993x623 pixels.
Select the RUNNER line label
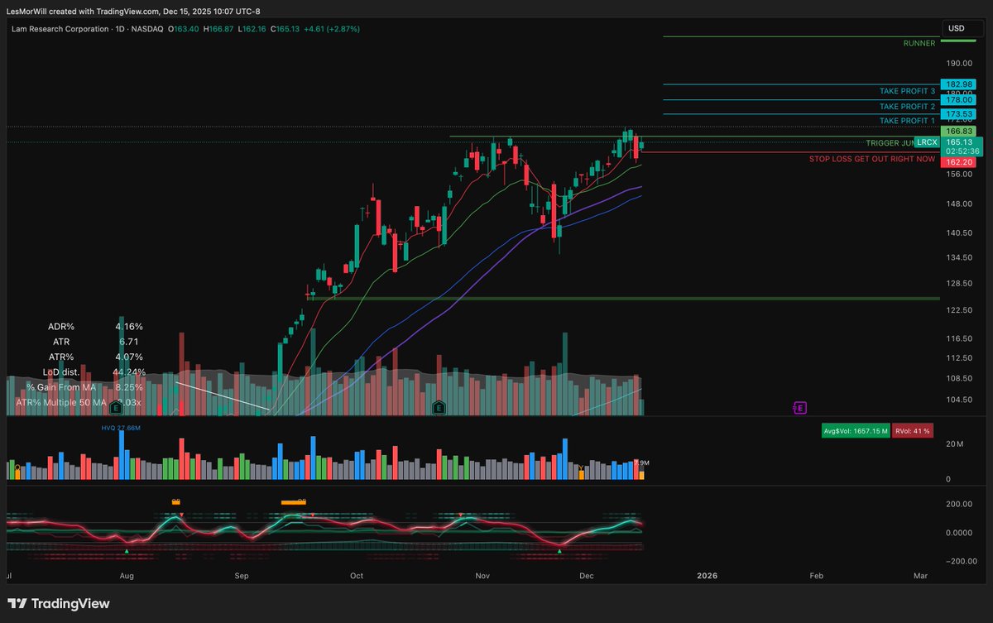click(919, 43)
